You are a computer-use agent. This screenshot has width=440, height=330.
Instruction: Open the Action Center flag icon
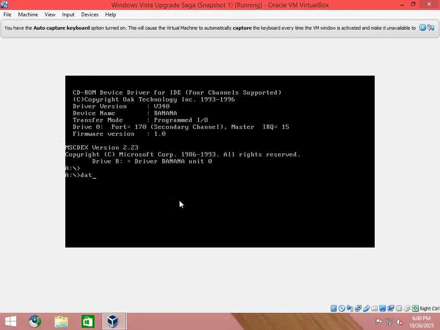point(379,321)
